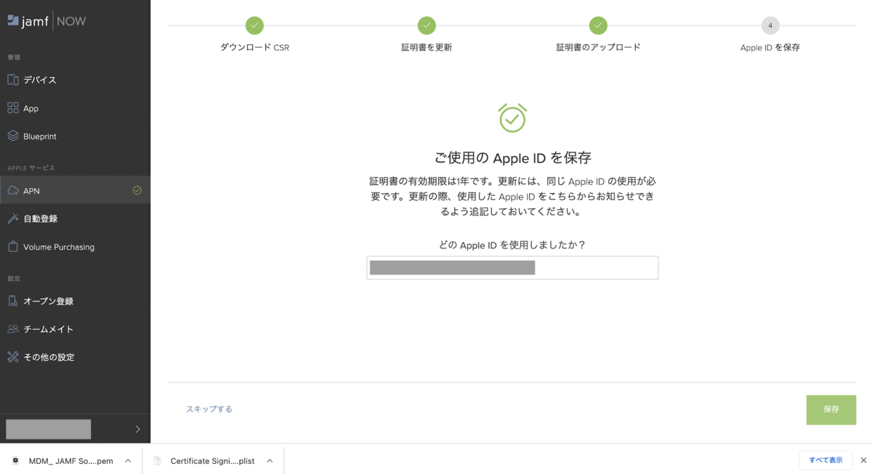
Task: Close the downloads bar
Action: pyautogui.click(x=863, y=460)
